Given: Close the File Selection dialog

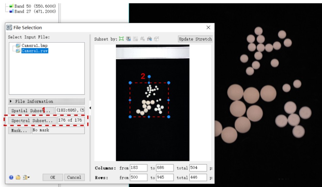Looking at the screenshot, I should (x=208, y=27).
